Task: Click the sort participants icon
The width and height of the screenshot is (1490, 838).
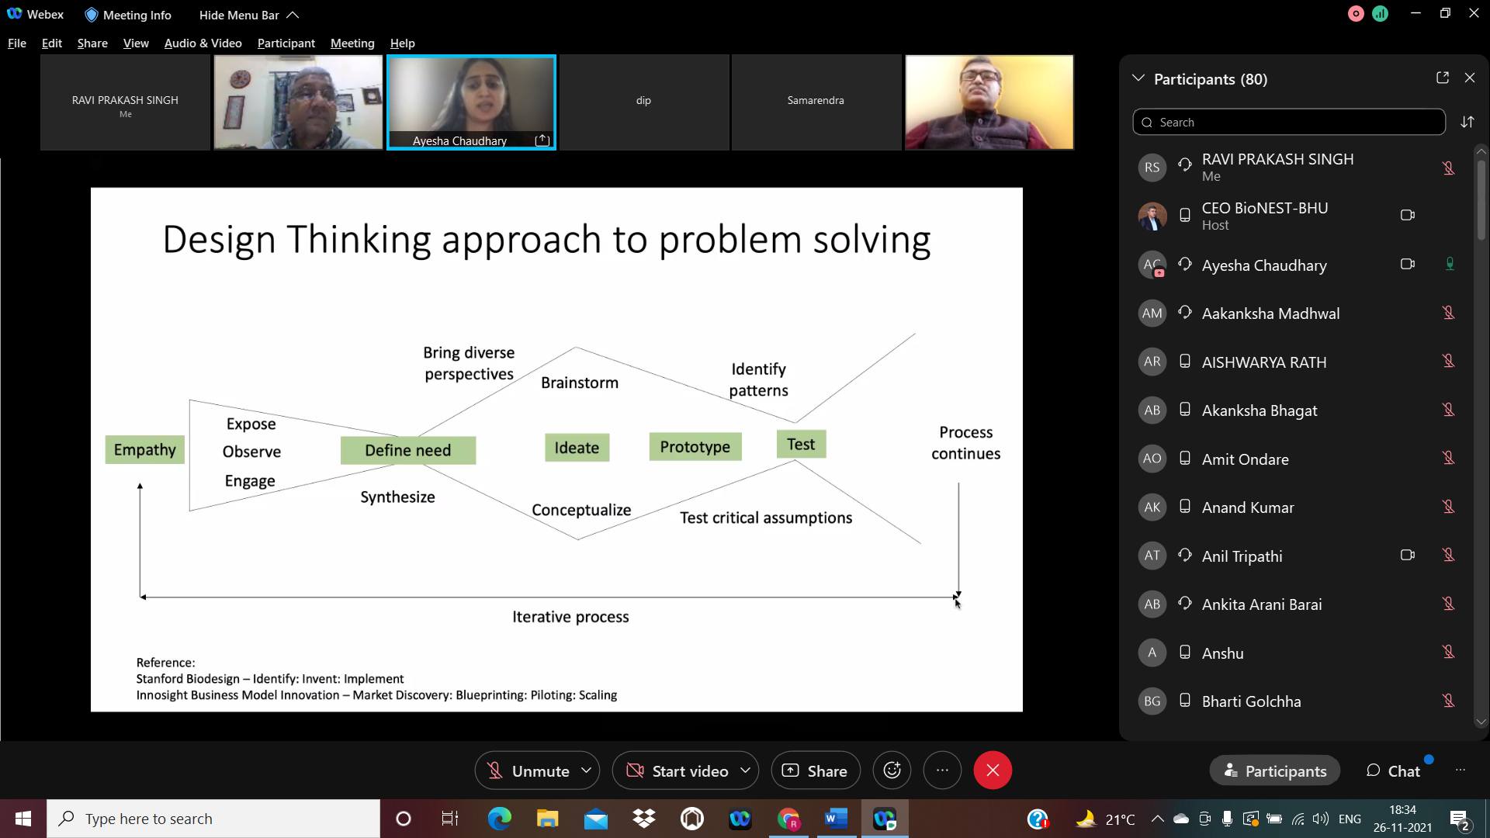Action: 1467,123
